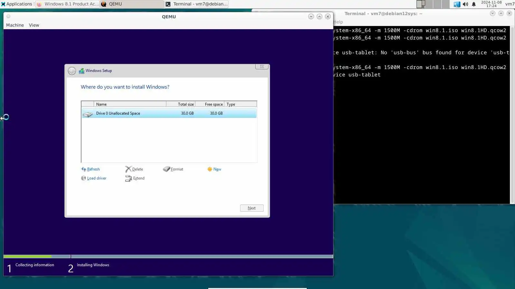515x289 pixels.
Task: Open Help menu in the Terminal window
Action: (x=338, y=22)
